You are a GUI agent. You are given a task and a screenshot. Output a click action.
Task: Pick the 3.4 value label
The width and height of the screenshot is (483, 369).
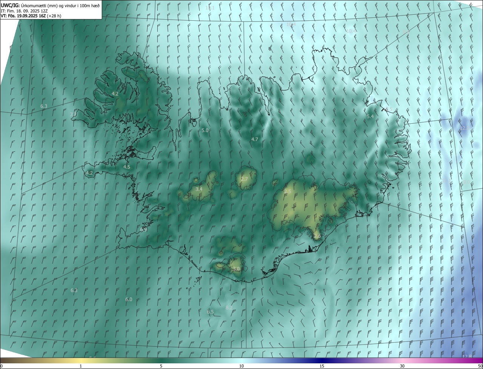point(199,189)
